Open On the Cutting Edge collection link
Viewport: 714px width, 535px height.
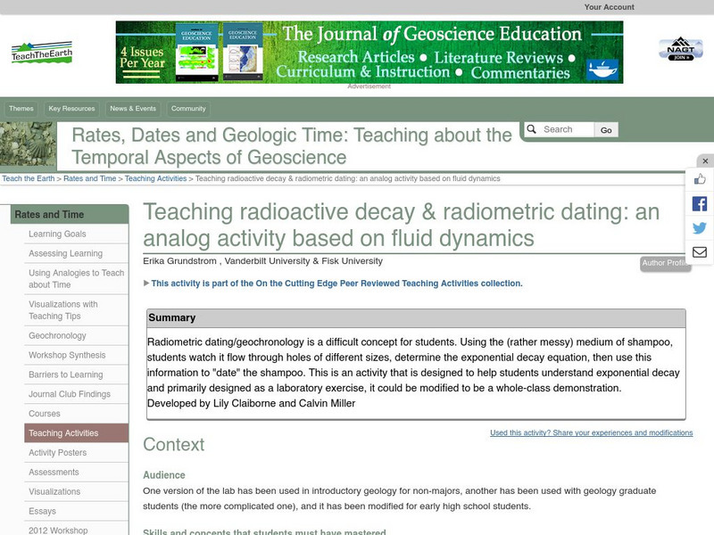click(337, 284)
